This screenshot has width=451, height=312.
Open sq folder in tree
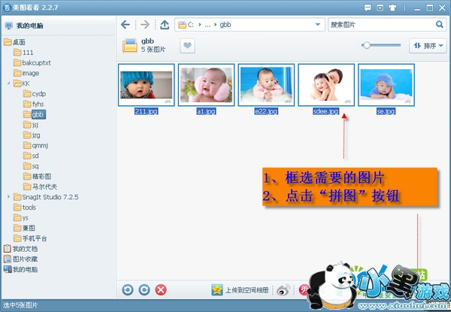pos(31,166)
